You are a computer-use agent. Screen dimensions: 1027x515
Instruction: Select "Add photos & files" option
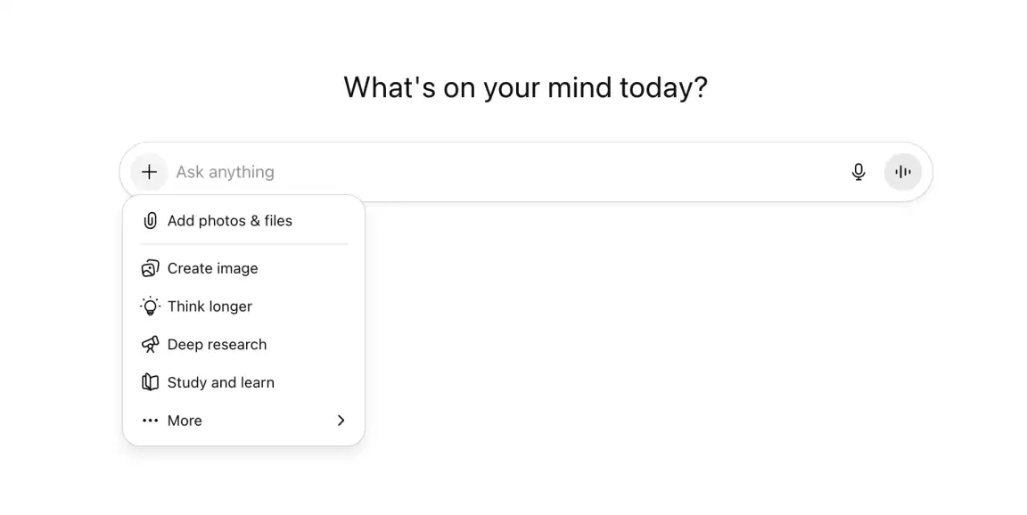pyautogui.click(x=230, y=221)
